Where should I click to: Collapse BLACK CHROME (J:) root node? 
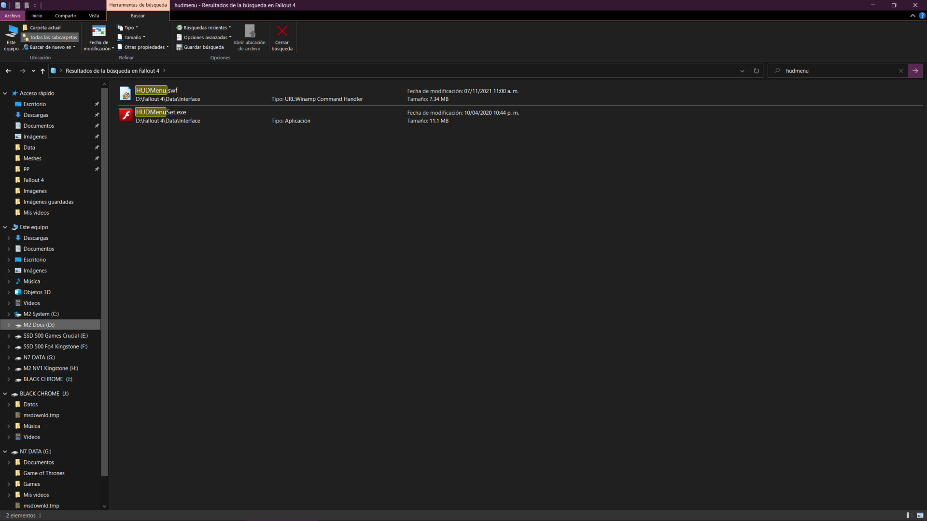[x=5, y=394]
